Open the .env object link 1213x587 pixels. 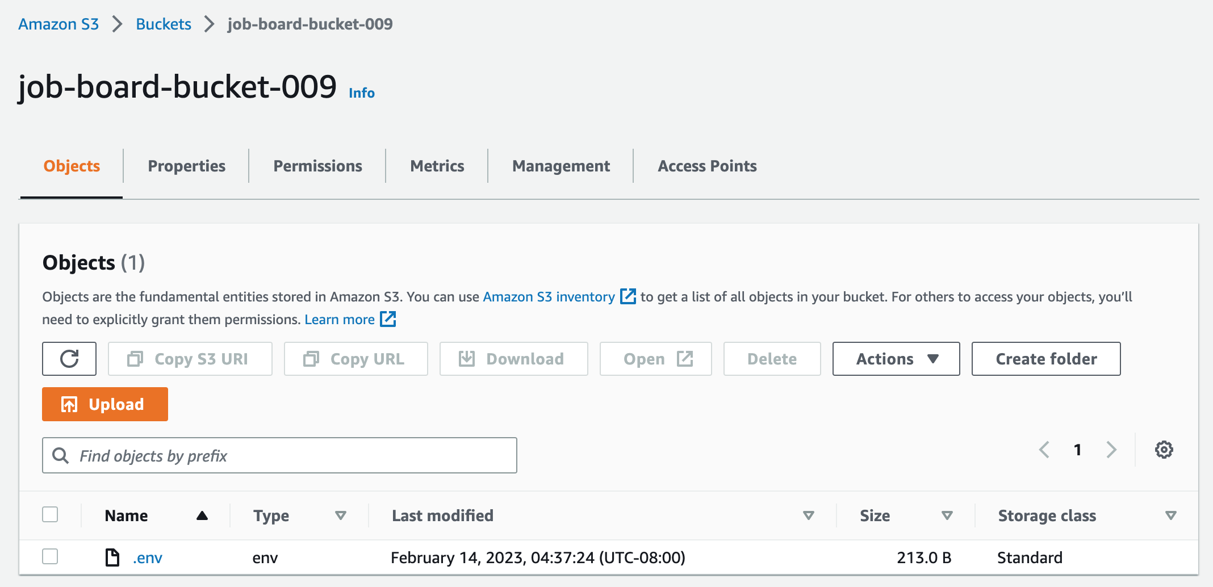(x=148, y=557)
